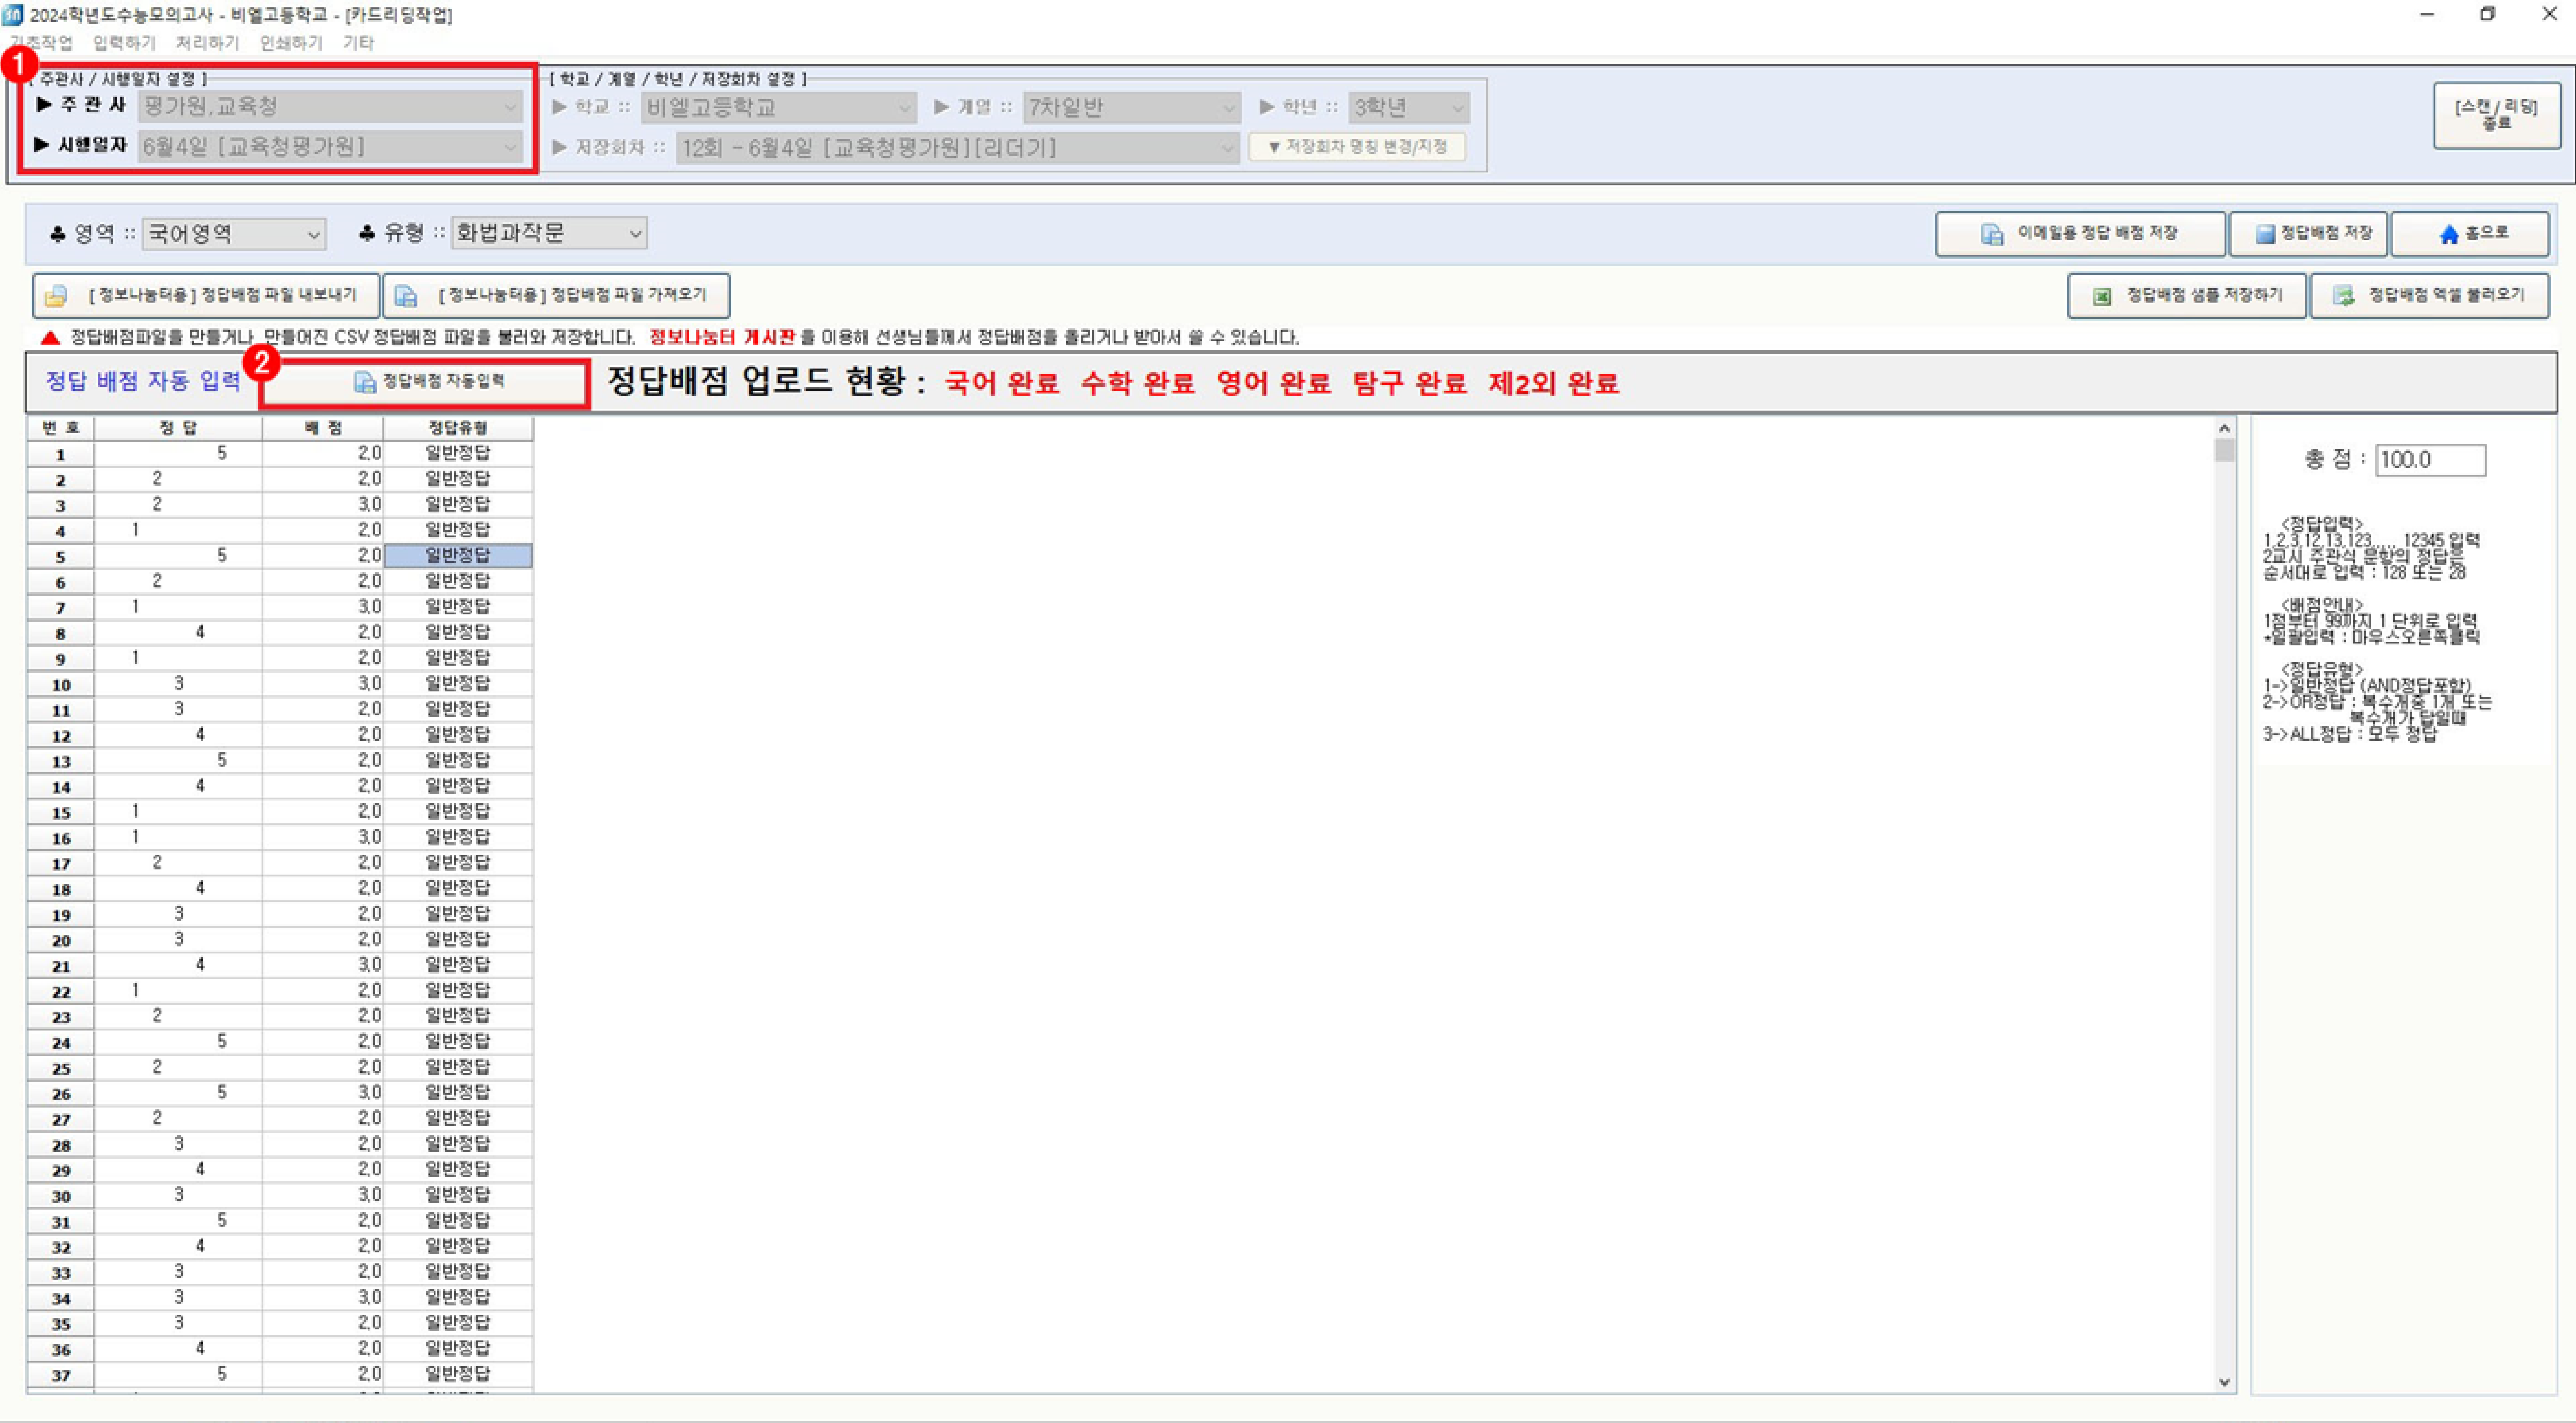Open the 기타 menu
Viewport: 2576px width, 1423px height.
tap(358, 43)
